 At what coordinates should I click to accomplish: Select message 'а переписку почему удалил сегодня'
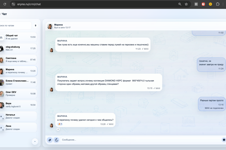pyautogui.click(x=85, y=120)
